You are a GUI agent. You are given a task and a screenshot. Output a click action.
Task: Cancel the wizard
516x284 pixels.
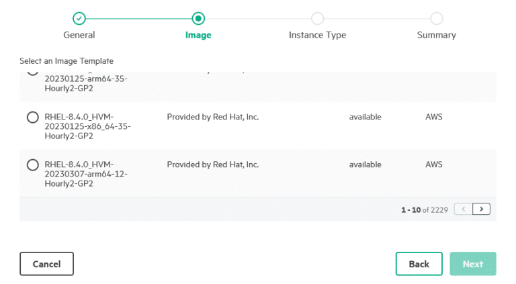(x=47, y=264)
